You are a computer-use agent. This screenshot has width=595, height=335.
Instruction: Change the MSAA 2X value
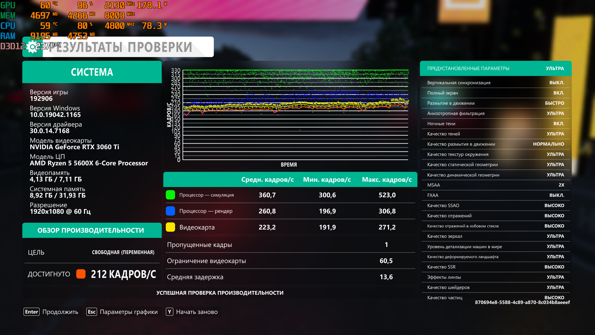click(x=561, y=185)
